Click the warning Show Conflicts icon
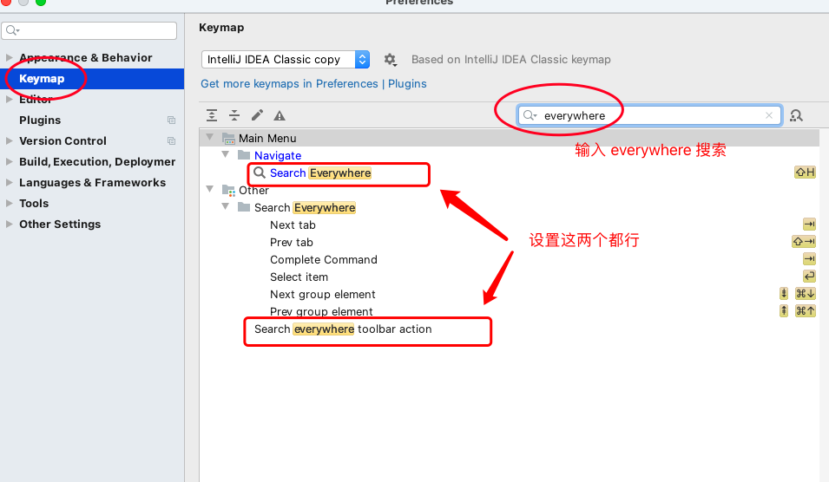Image resolution: width=829 pixels, height=482 pixels. [x=280, y=115]
